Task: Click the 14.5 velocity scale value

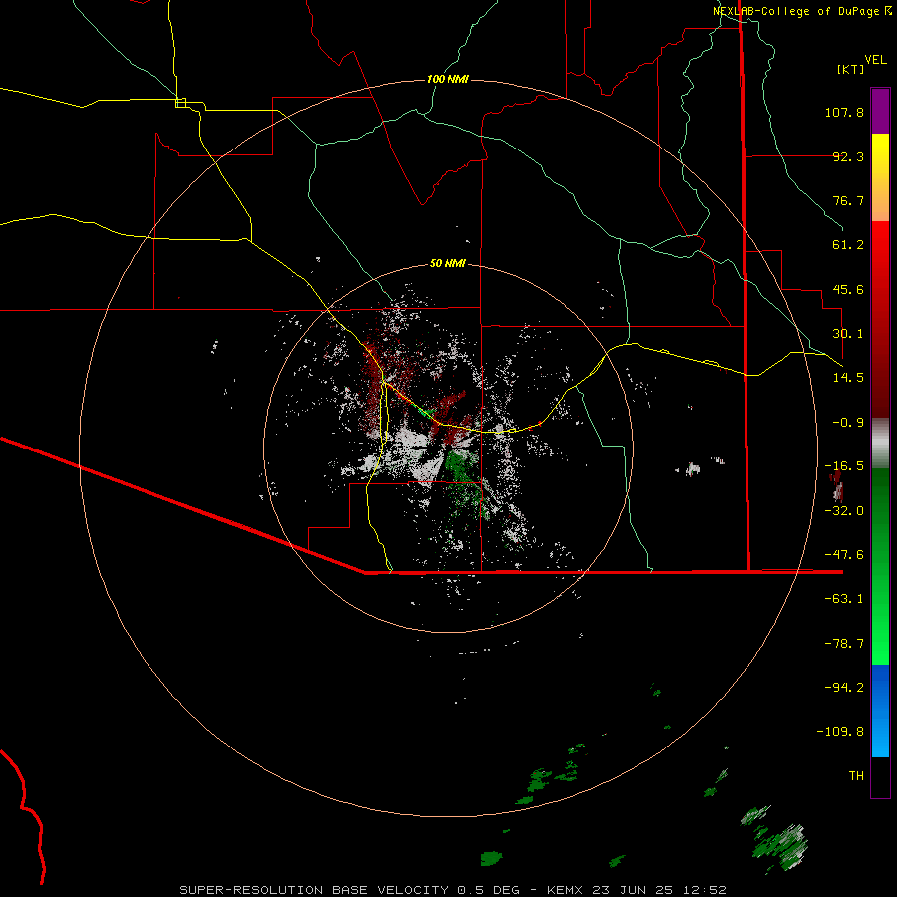Action: point(848,378)
